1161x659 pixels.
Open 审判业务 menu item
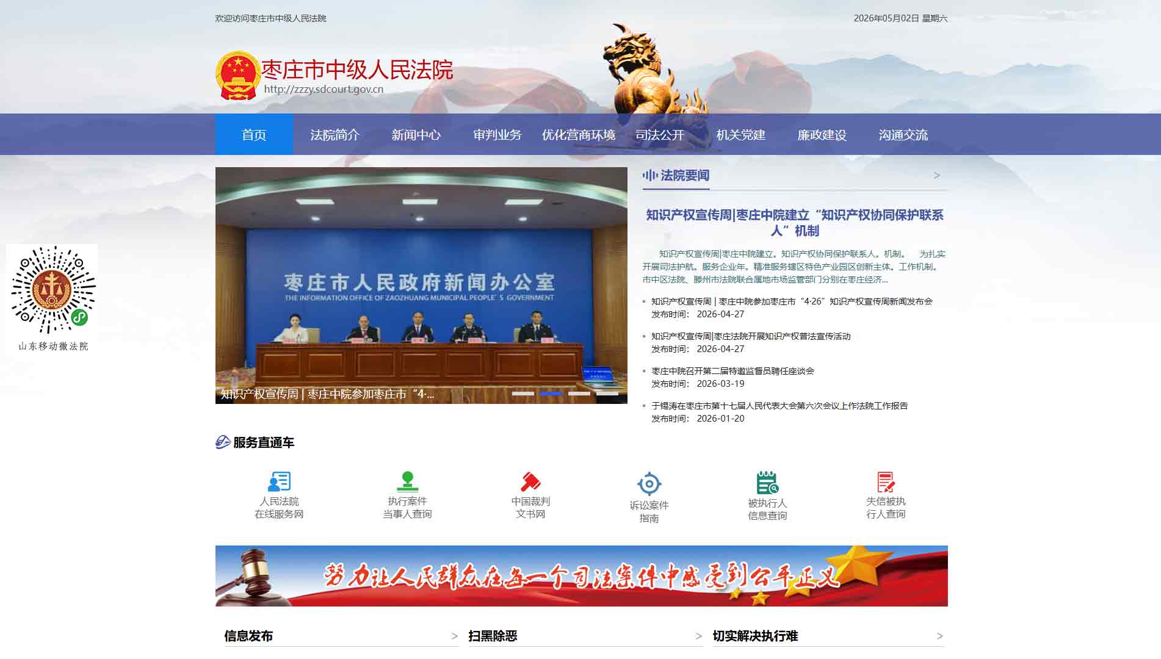[x=497, y=134]
